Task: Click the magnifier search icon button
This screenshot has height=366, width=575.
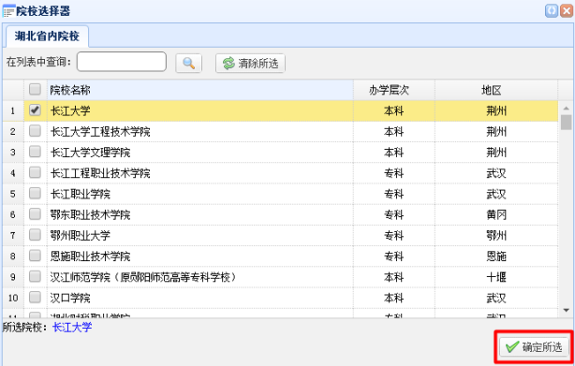Action: [188, 63]
